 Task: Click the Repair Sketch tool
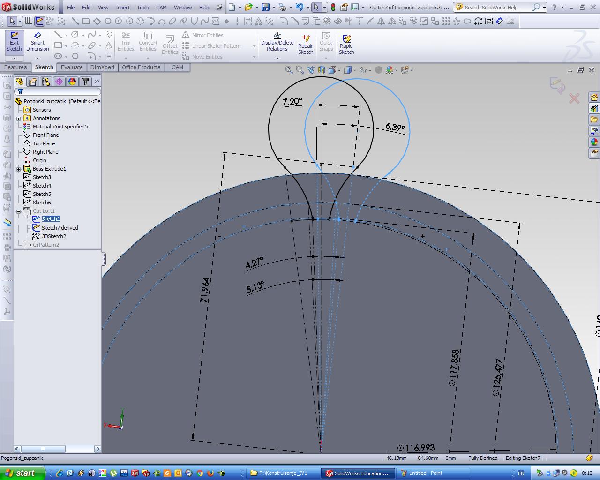(x=306, y=44)
